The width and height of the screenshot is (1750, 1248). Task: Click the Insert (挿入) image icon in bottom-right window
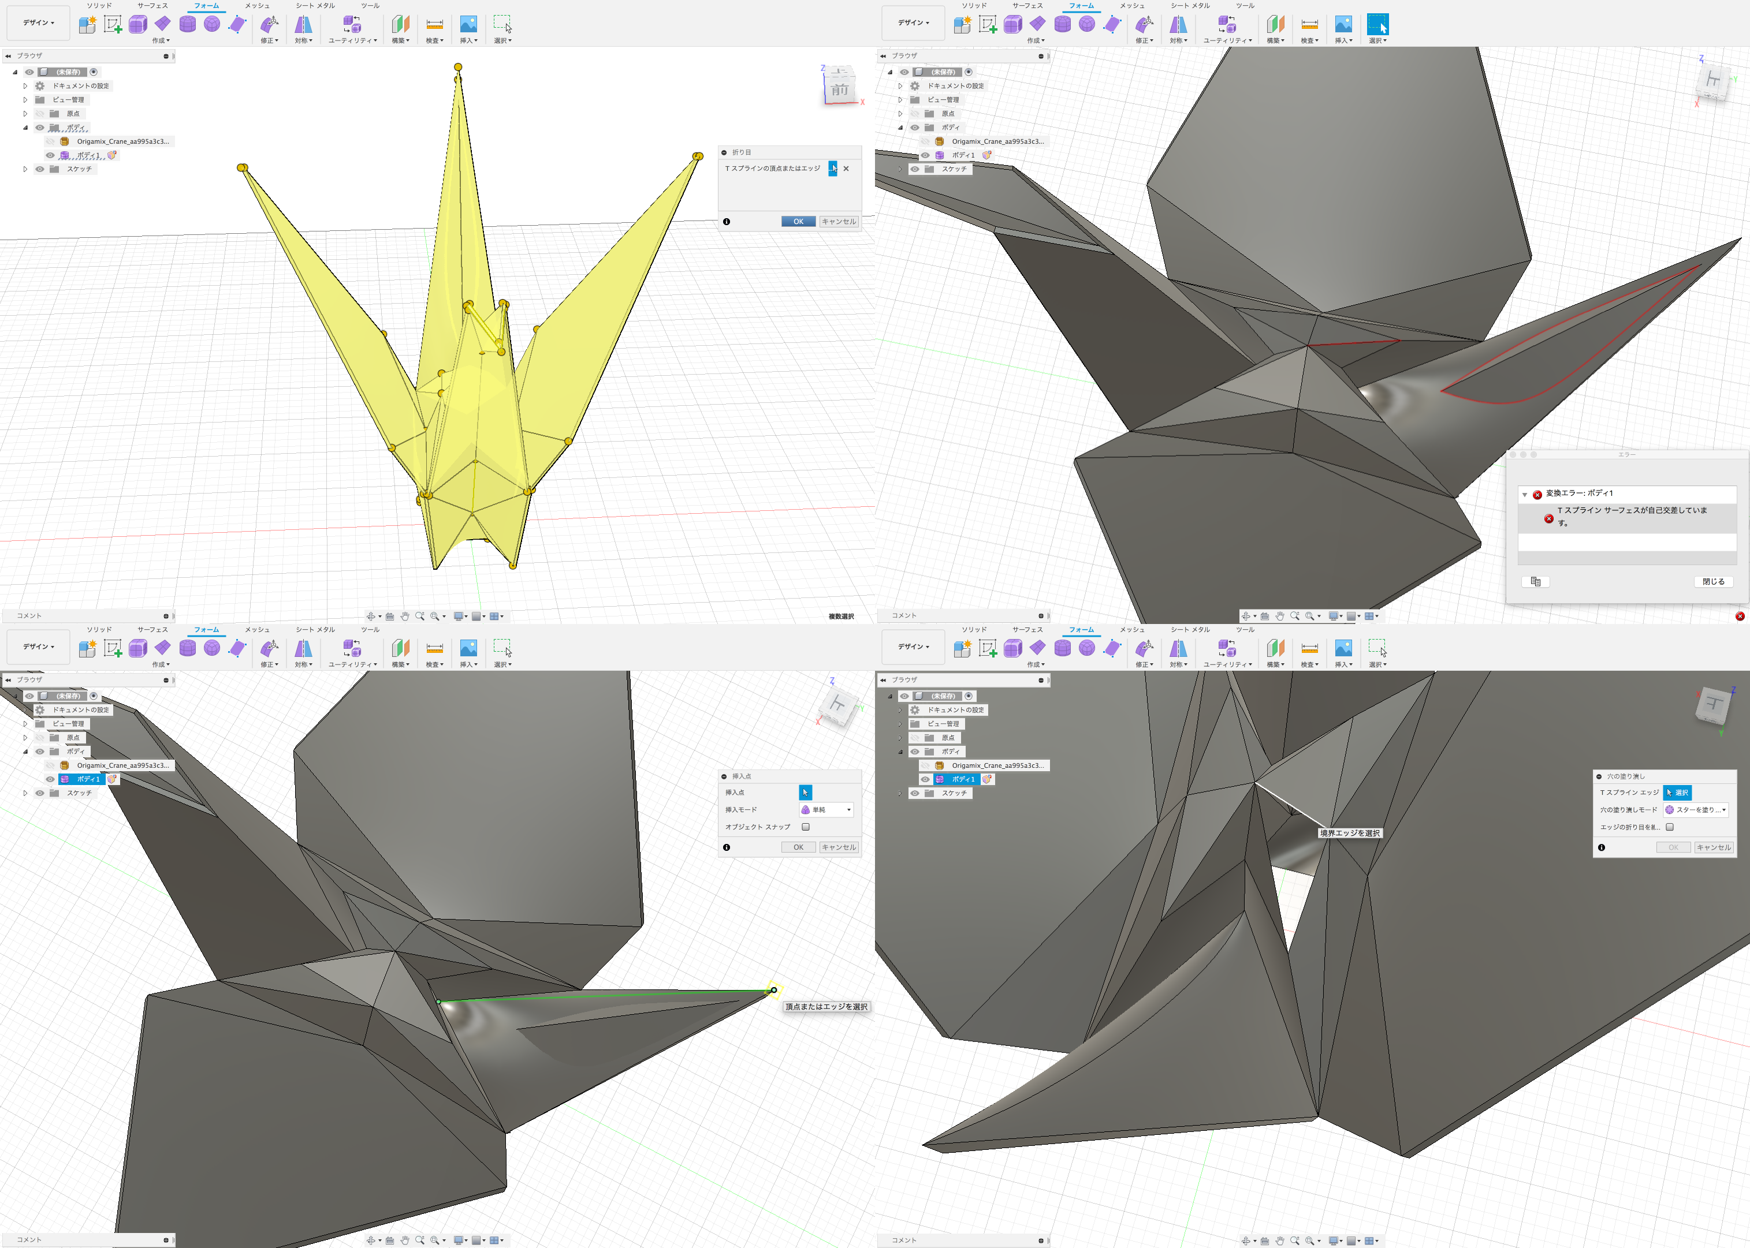coord(1343,649)
